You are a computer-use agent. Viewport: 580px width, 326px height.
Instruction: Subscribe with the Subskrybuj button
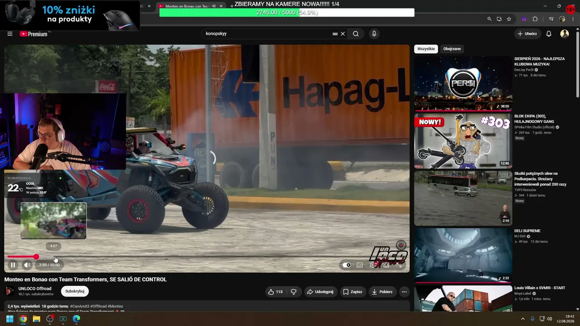[75, 291]
